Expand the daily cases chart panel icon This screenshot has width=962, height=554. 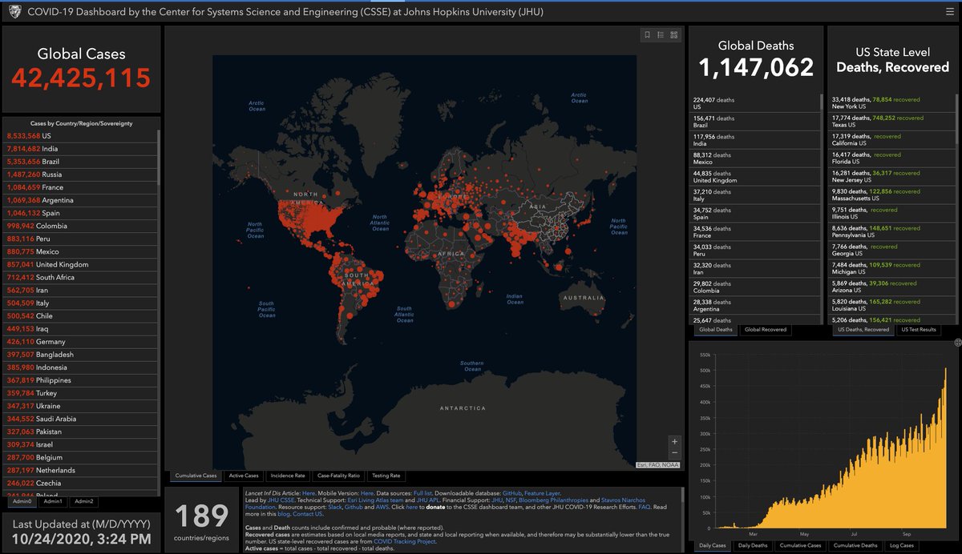click(957, 343)
